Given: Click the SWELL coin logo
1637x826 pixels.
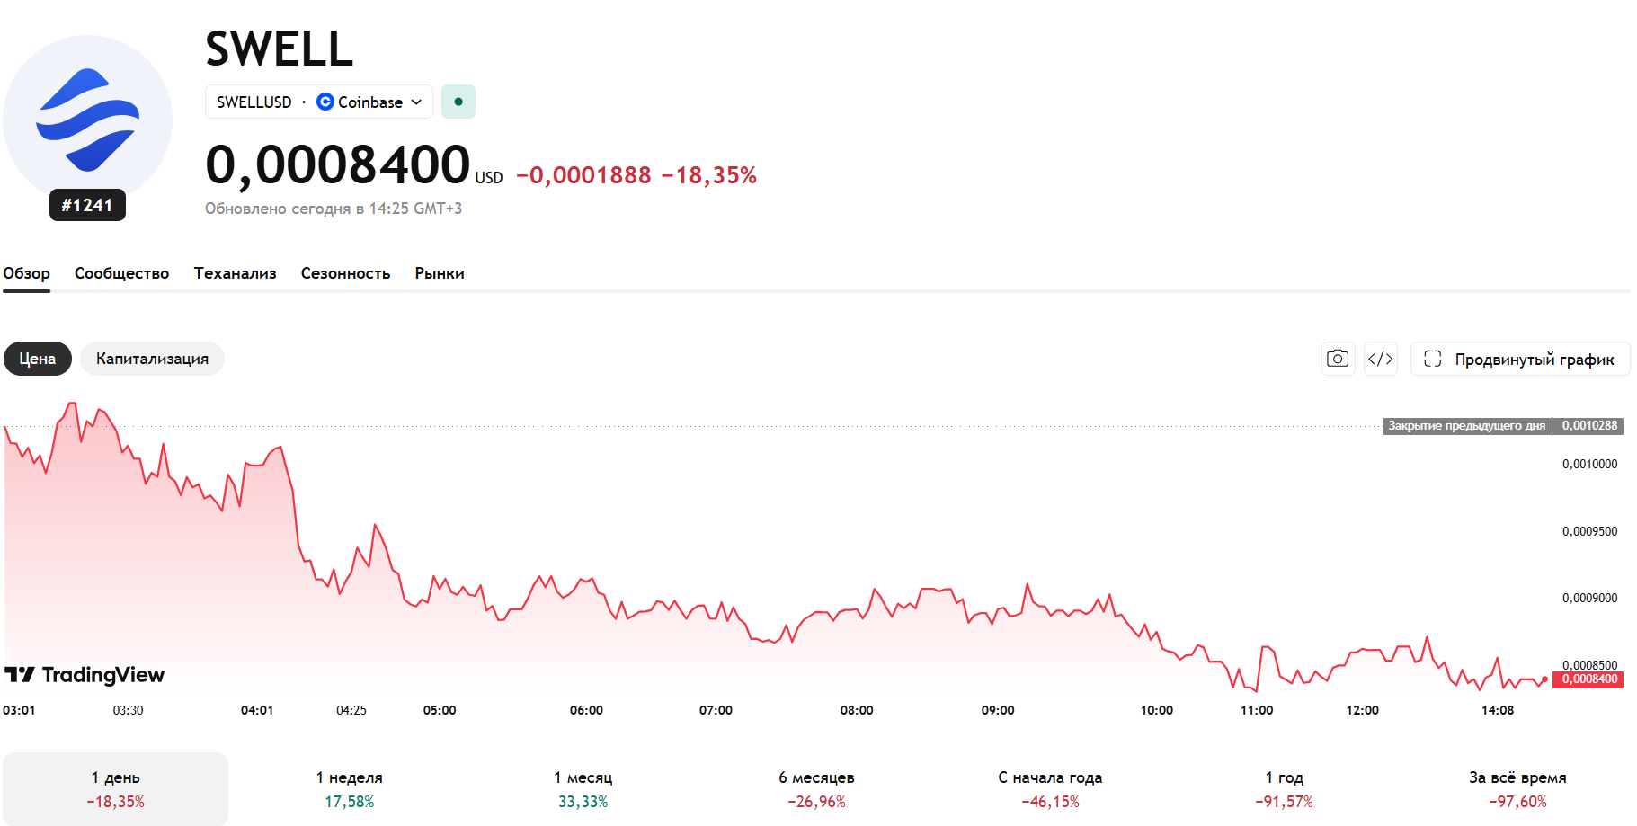Looking at the screenshot, I should click(x=87, y=120).
